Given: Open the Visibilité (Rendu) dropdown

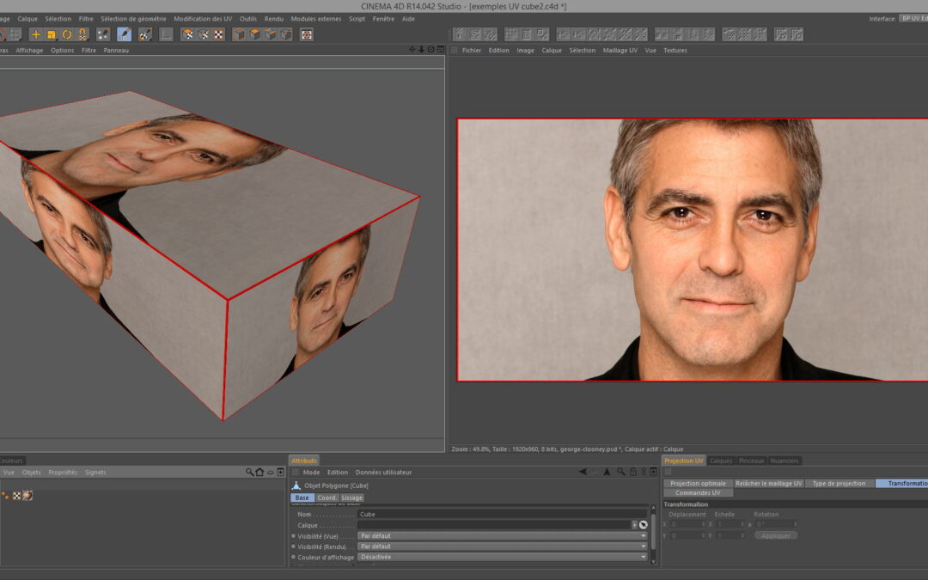Looking at the screenshot, I should click(502, 546).
